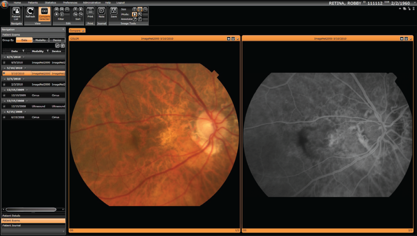The image size is (417, 236).
Task: Collapse the 5/10/2010 exam group
Action: 4,68
